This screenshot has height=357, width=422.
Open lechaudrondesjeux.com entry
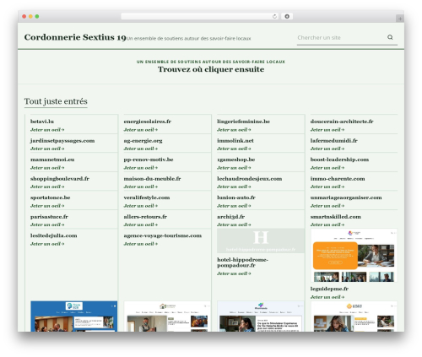coord(249,179)
